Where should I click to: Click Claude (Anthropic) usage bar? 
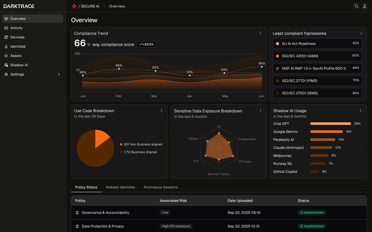click(321, 148)
